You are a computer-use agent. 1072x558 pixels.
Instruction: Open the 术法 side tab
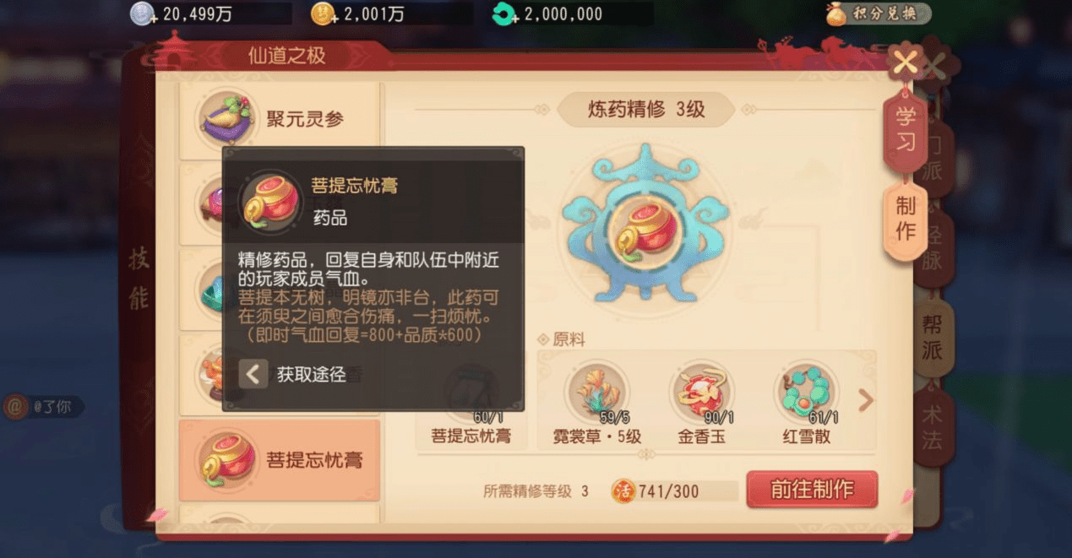932,426
